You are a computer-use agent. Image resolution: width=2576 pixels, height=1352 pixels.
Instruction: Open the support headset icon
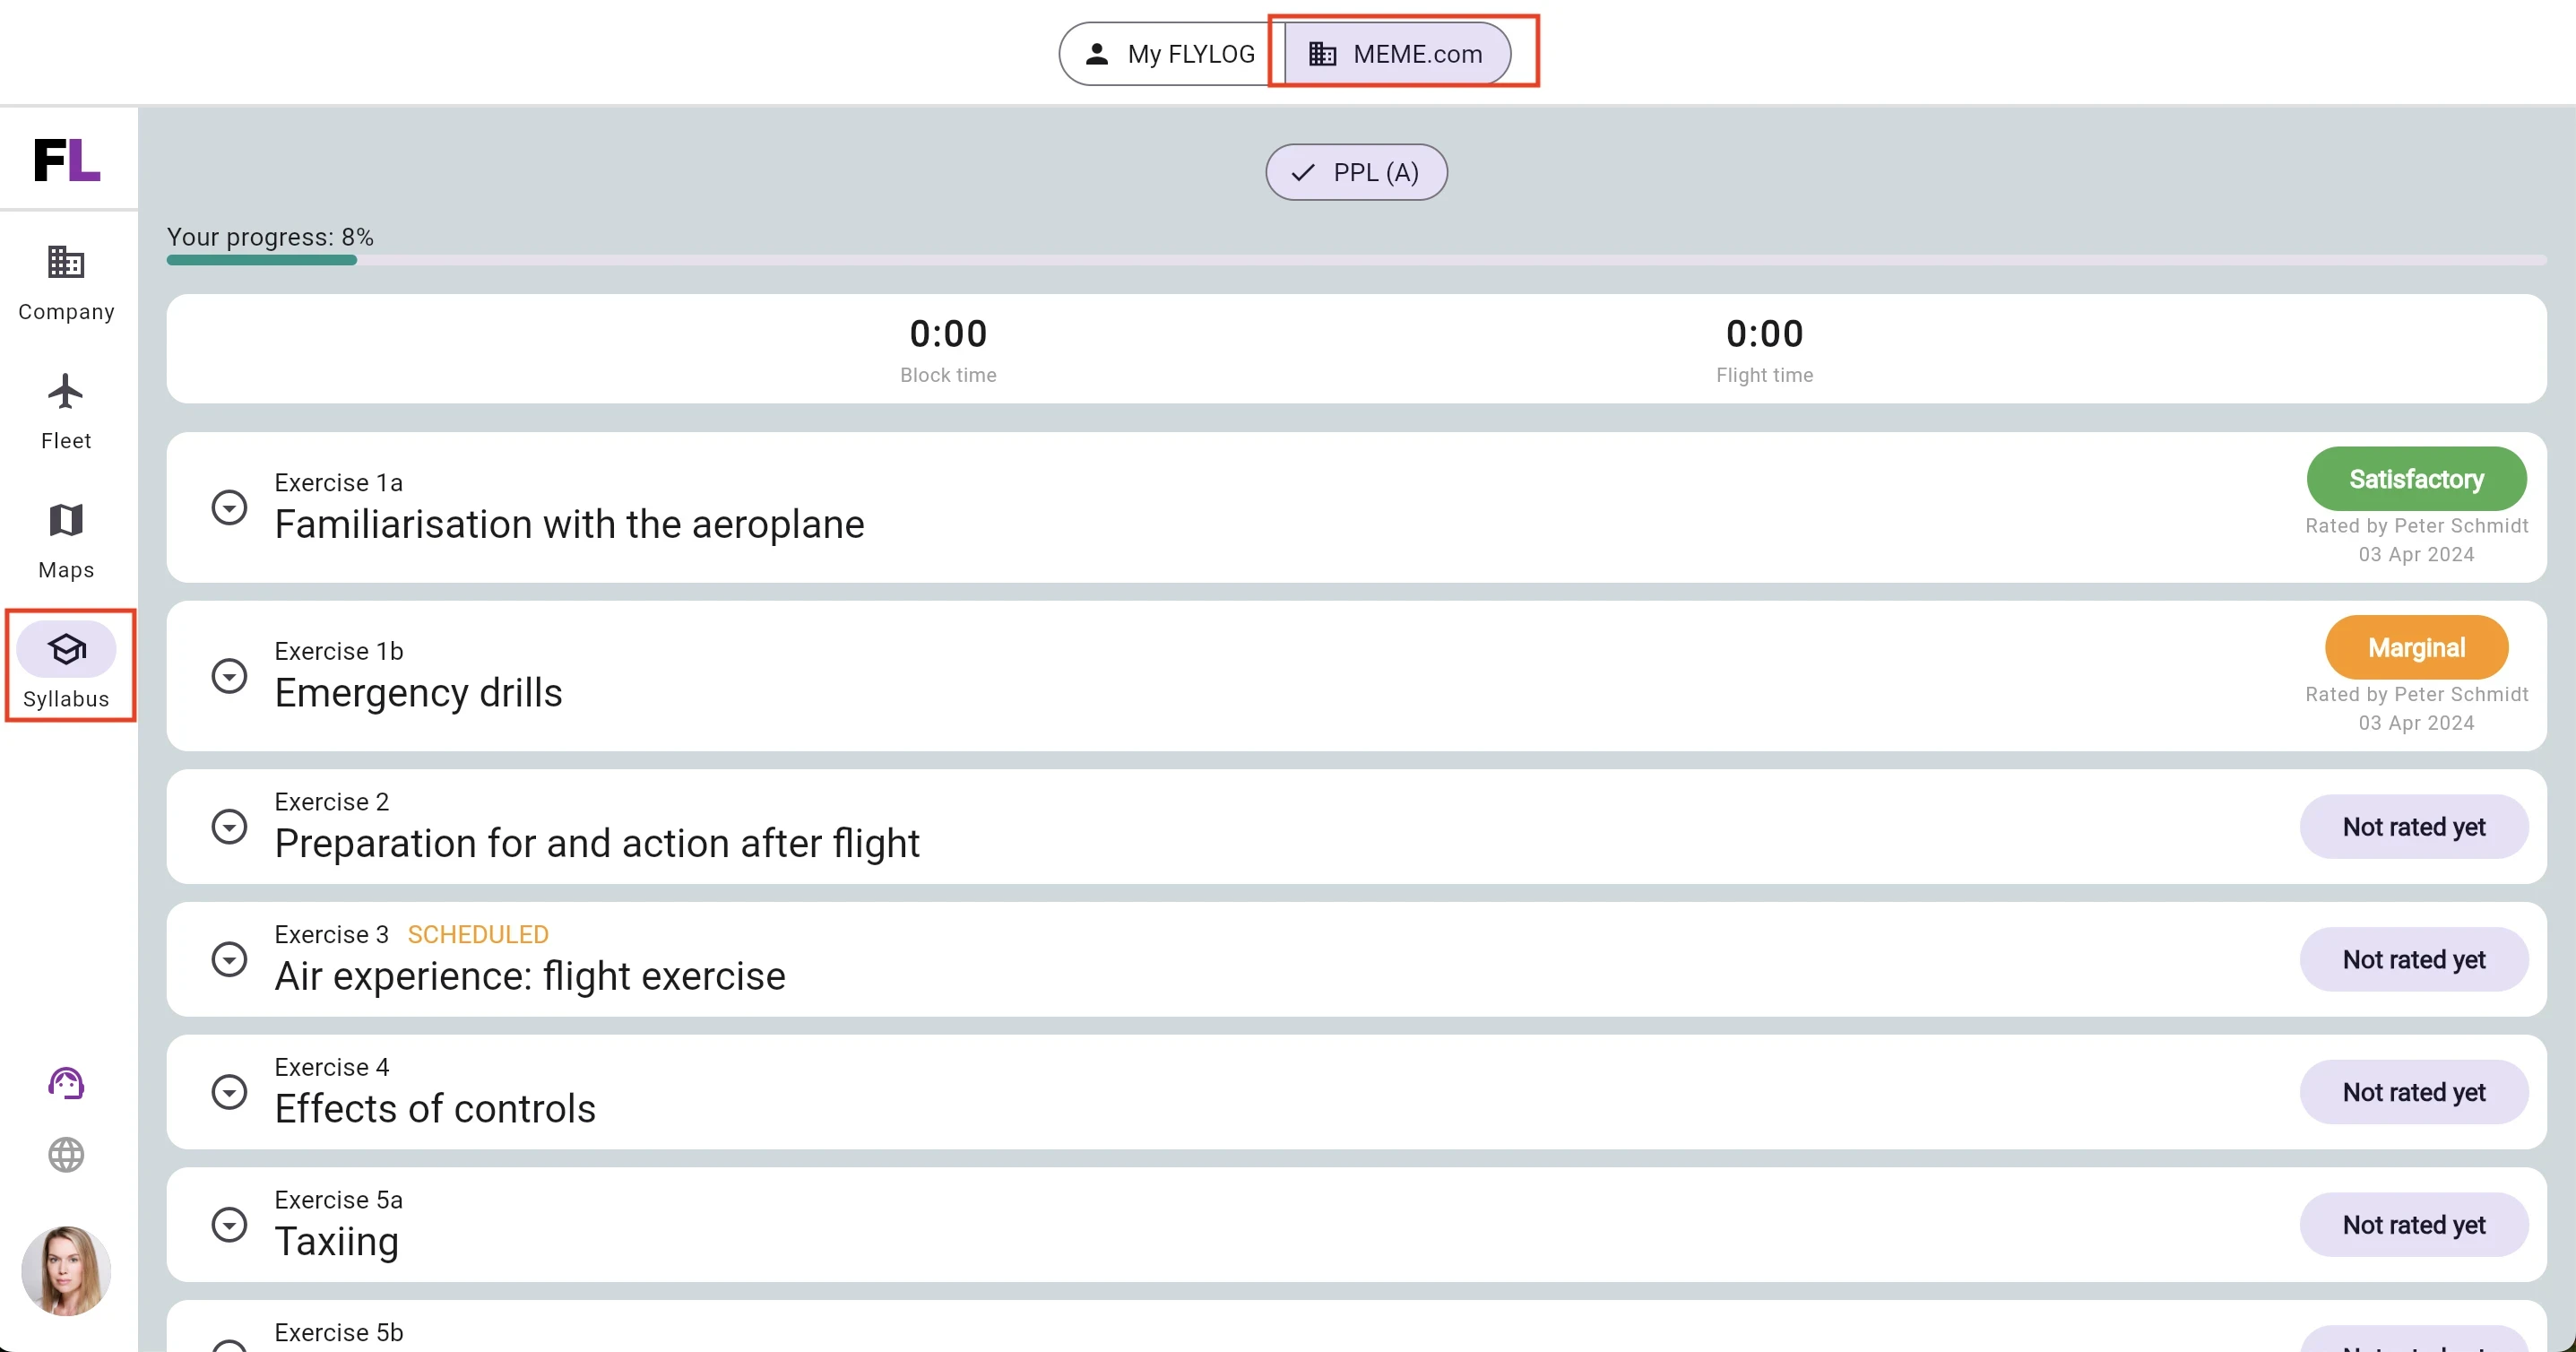coord(66,1083)
